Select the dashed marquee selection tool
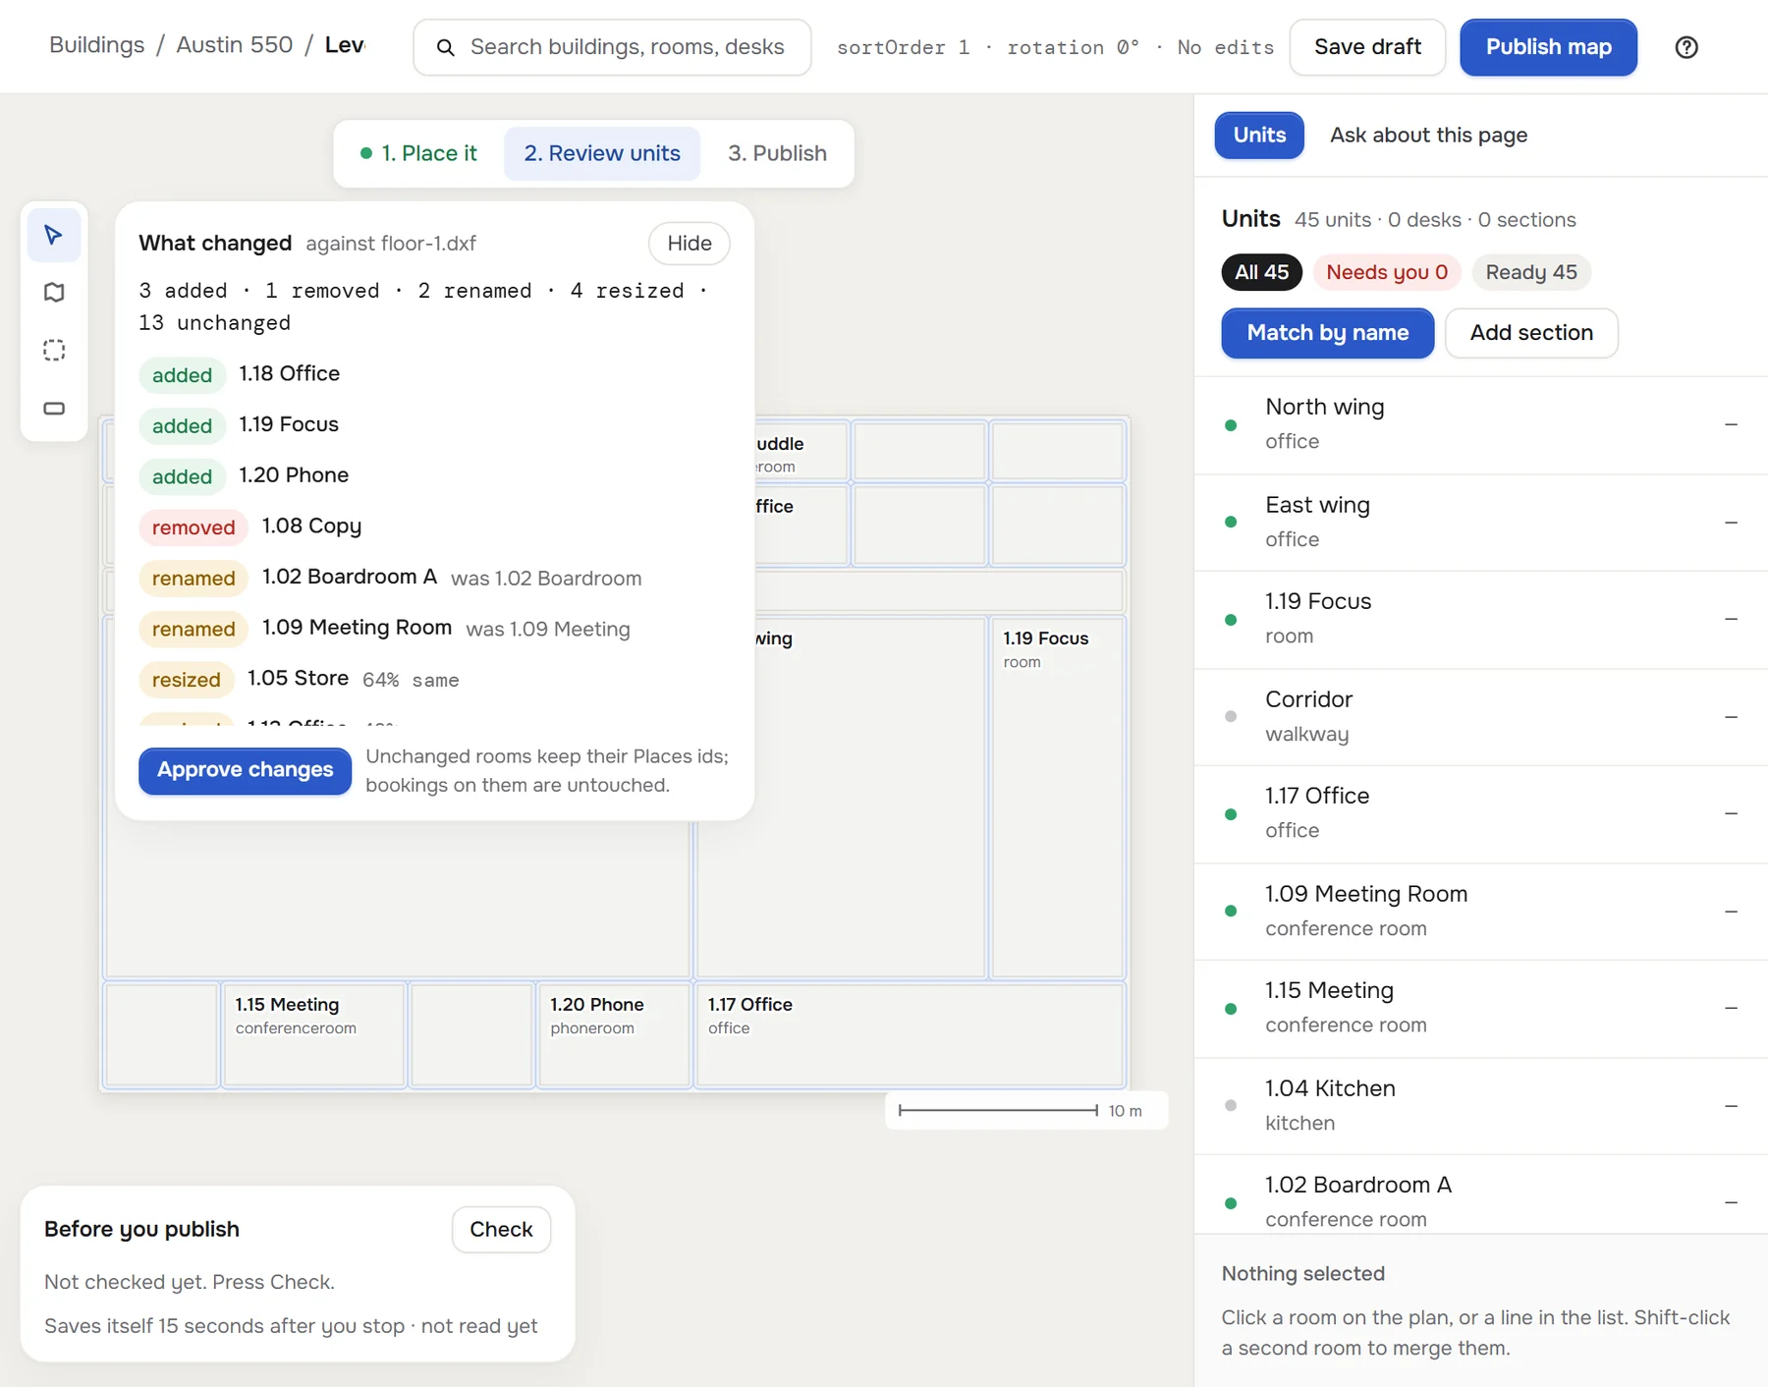Image resolution: width=1768 pixels, height=1387 pixels. [x=54, y=351]
